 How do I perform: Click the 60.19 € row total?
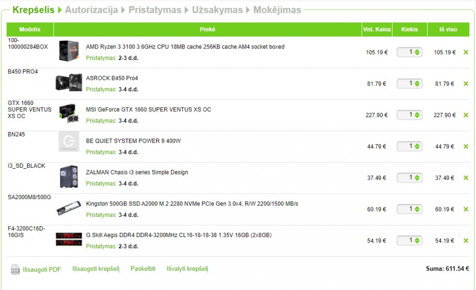(445, 209)
